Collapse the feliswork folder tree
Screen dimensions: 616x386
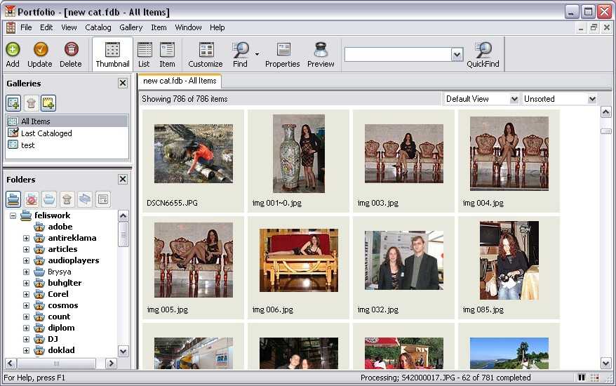tap(13, 215)
